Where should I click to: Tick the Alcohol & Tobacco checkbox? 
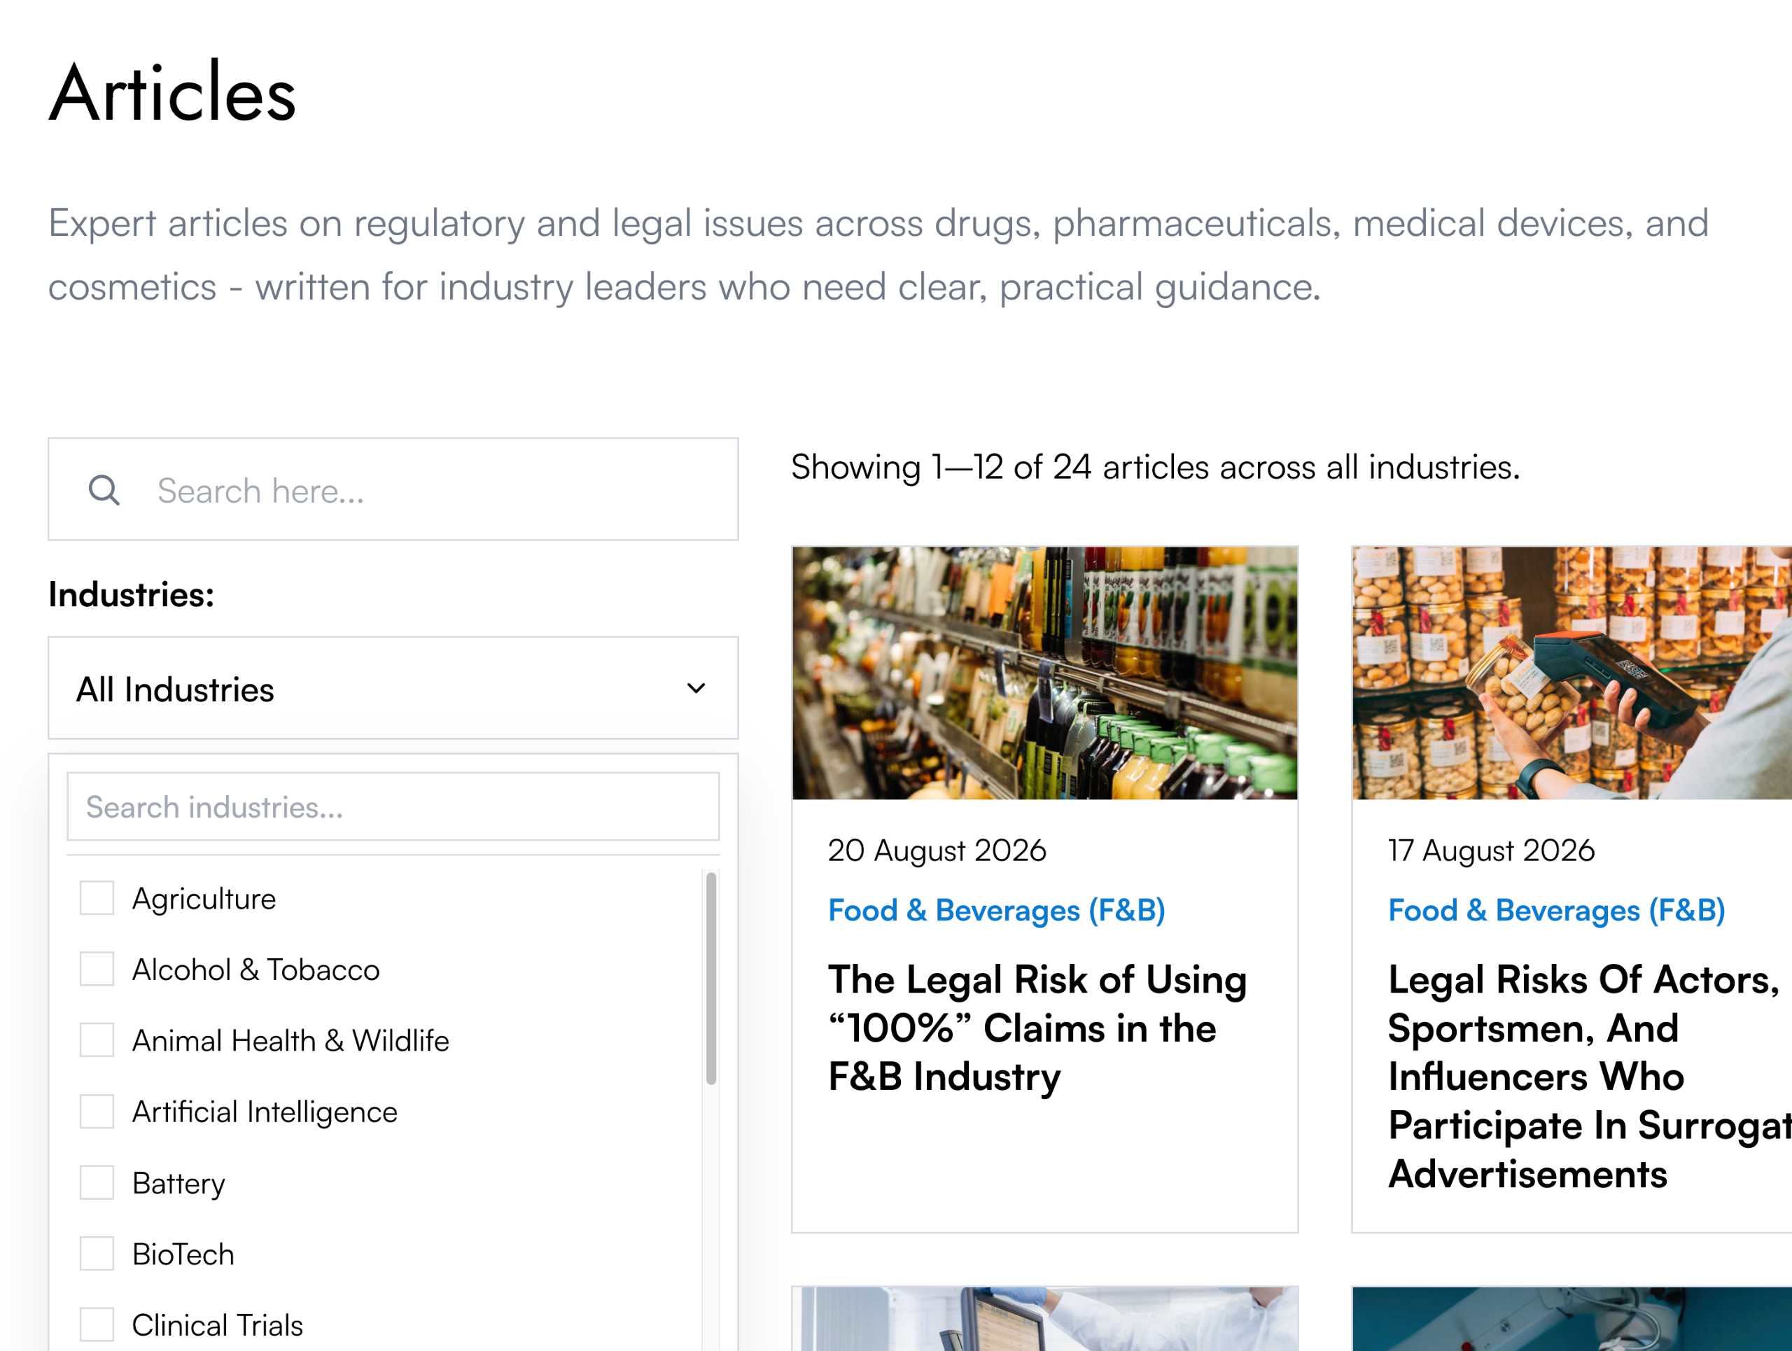coord(97,969)
